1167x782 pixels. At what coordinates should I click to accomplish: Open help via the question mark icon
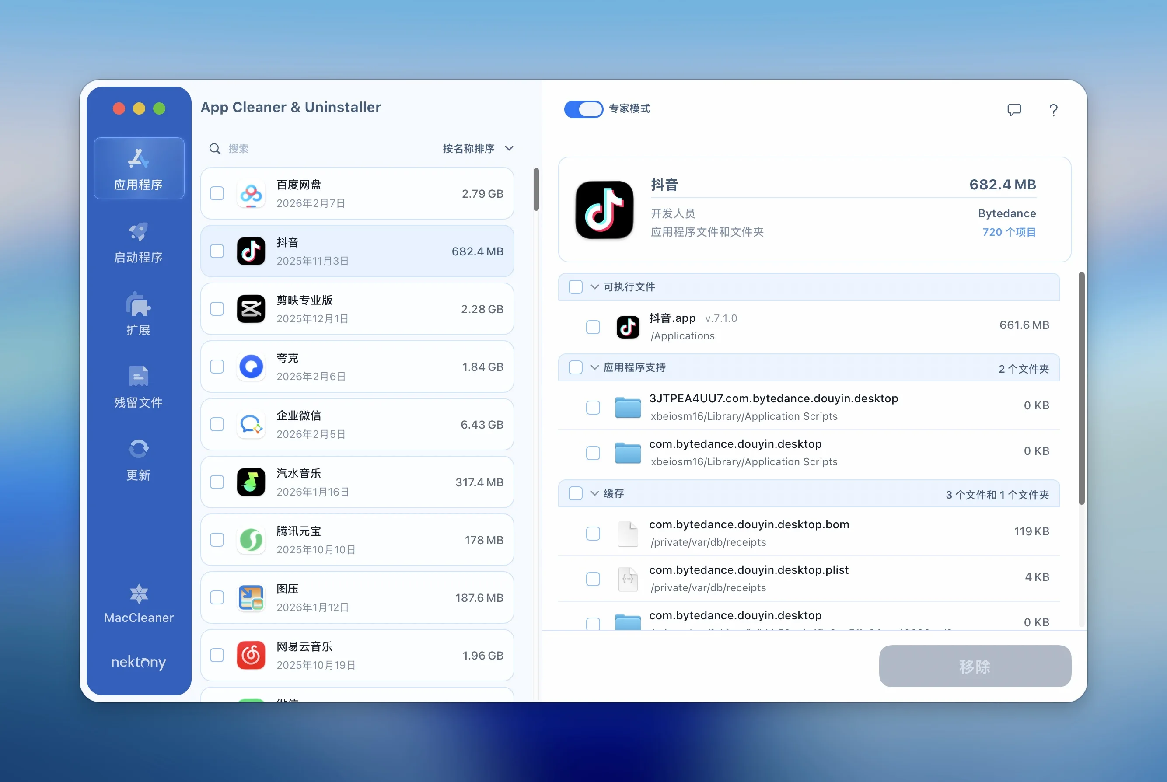[1053, 110]
